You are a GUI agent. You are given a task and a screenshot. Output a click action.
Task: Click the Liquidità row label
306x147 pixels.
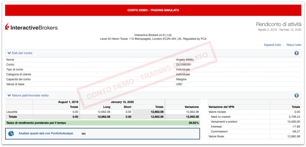12,112
